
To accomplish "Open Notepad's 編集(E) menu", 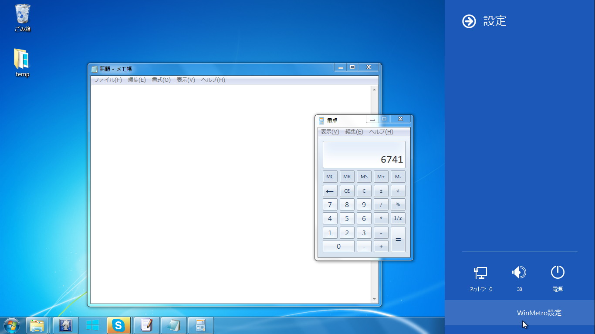I will point(137,80).
